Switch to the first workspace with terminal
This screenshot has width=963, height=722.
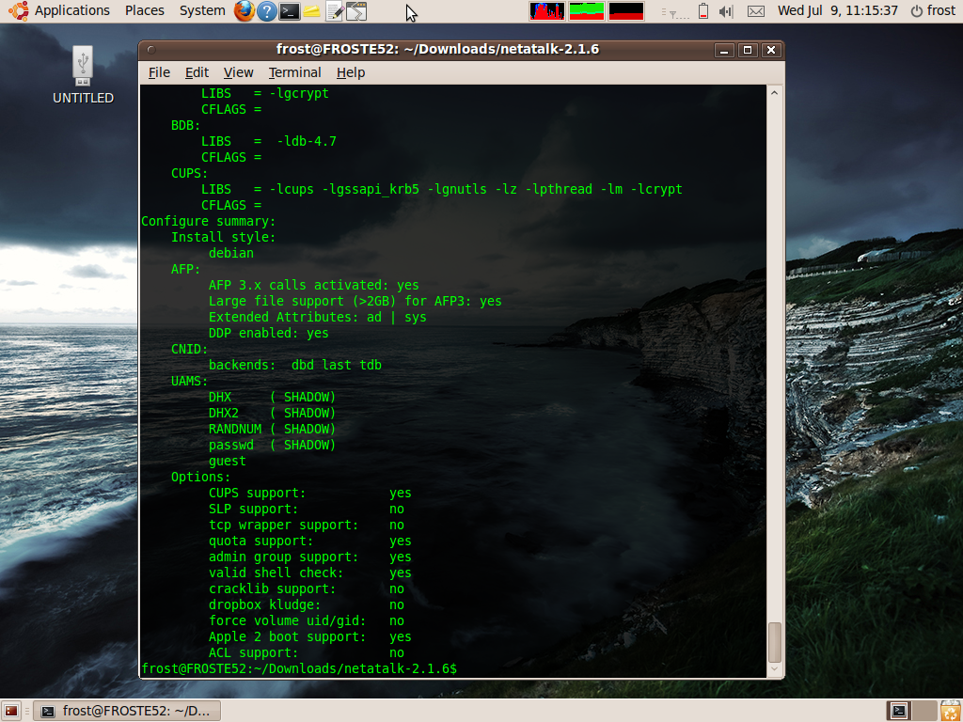coord(899,711)
